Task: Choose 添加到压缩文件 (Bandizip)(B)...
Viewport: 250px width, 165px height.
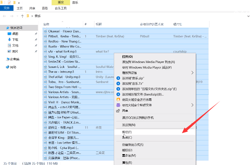Action: (155, 94)
